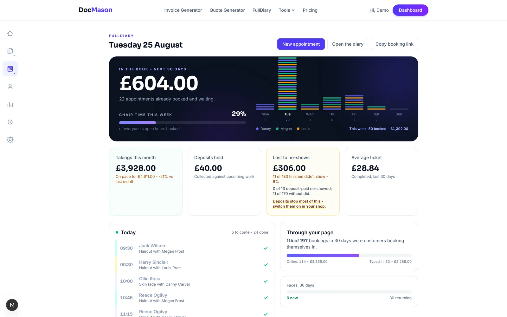Select the Fri bar in weekly chart

click(x=354, y=102)
